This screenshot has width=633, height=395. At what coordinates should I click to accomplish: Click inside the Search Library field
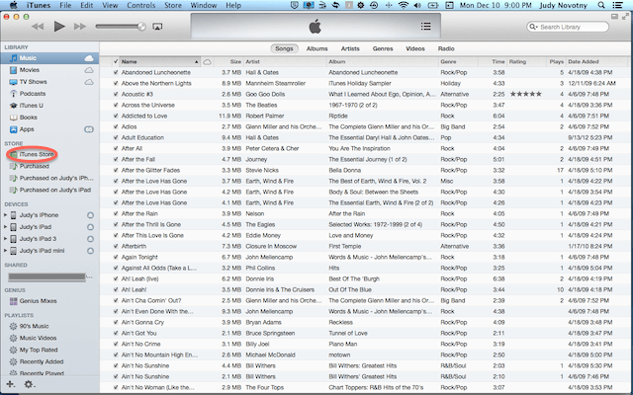[x=568, y=27]
